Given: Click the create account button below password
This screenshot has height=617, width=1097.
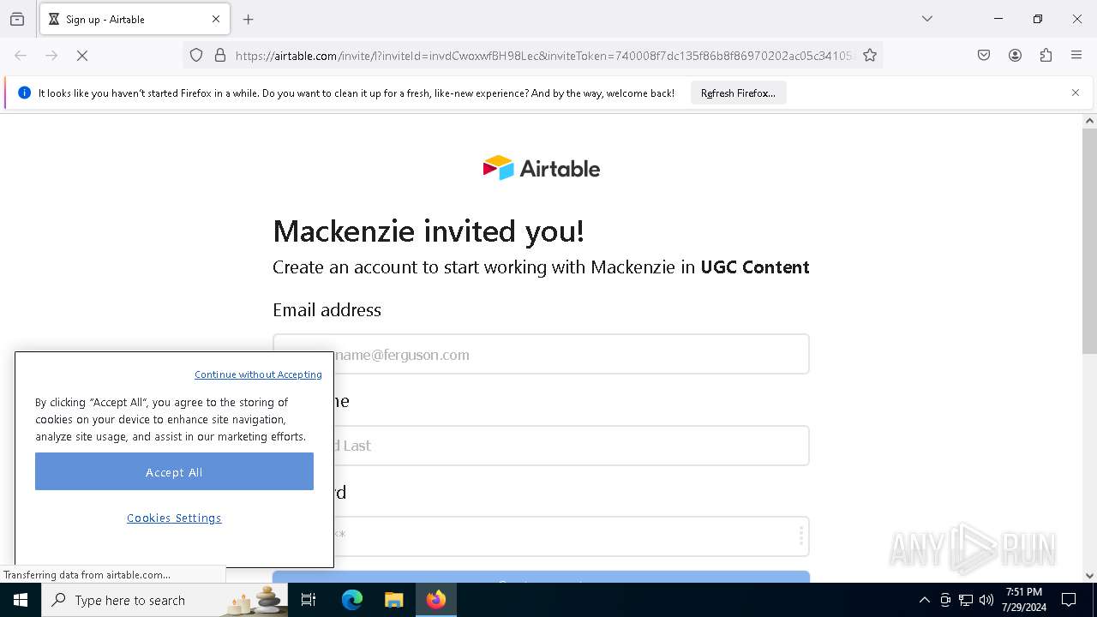Looking at the screenshot, I should coord(541,577).
